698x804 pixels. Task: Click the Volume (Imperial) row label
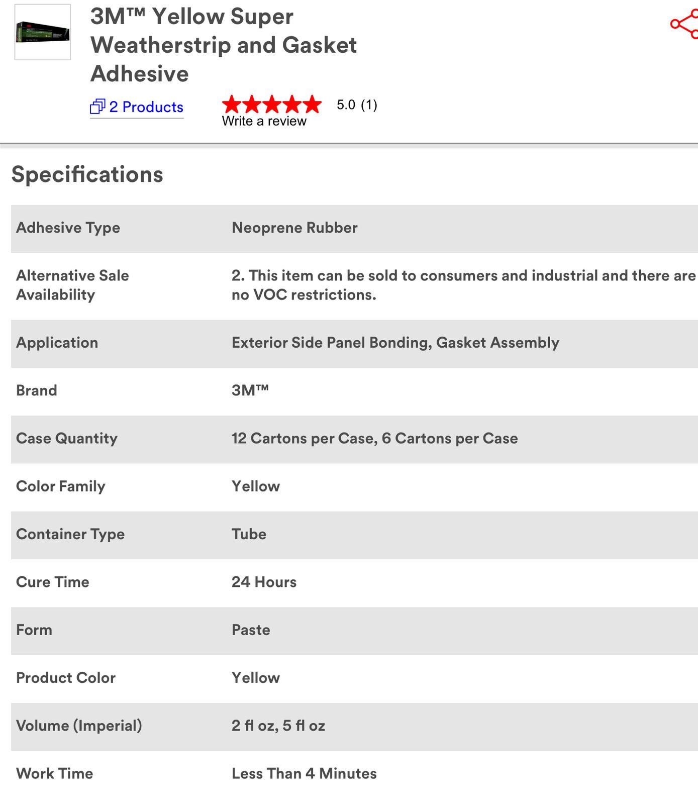click(x=79, y=726)
